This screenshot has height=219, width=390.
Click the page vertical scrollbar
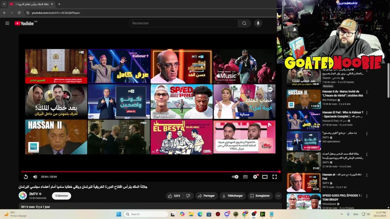coord(388,81)
